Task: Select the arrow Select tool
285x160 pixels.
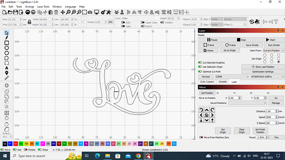Action: click(x=7, y=33)
